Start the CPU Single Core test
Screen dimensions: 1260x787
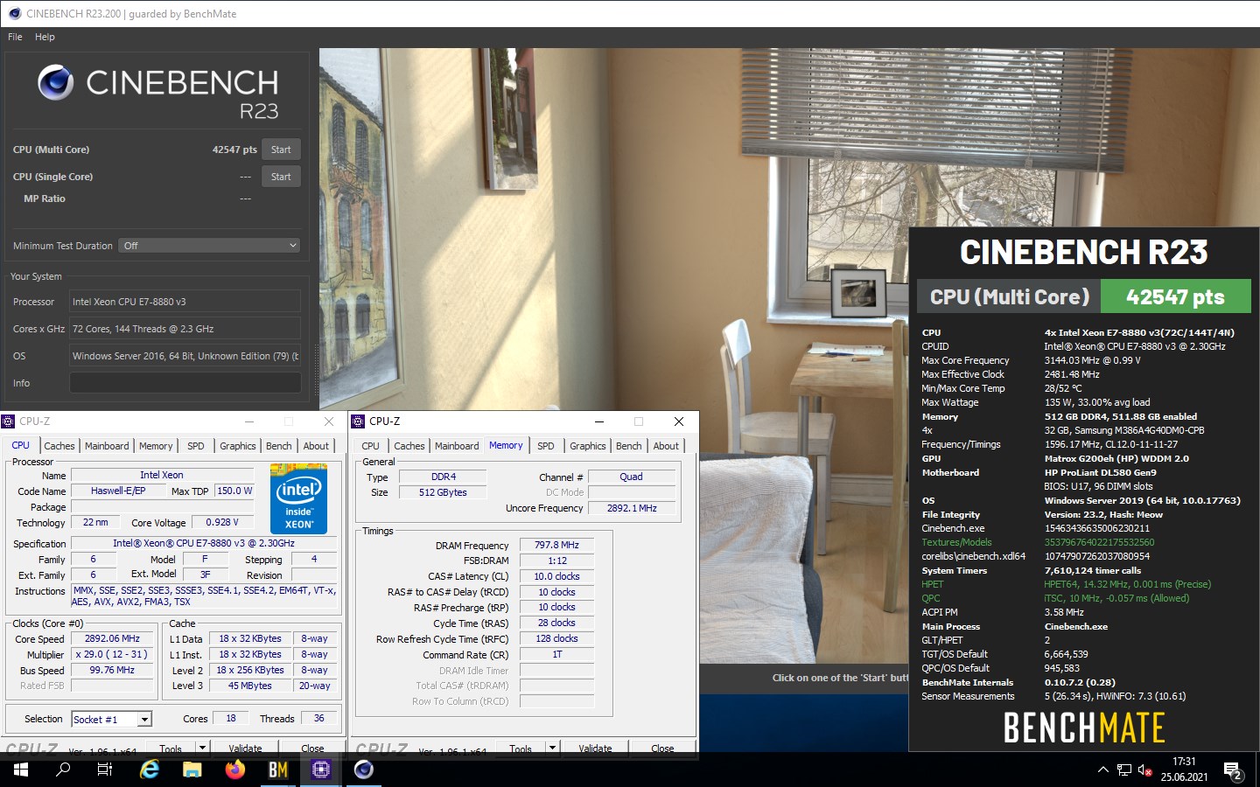click(x=281, y=177)
